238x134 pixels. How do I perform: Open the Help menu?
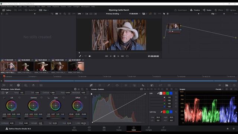tap(93, 7)
